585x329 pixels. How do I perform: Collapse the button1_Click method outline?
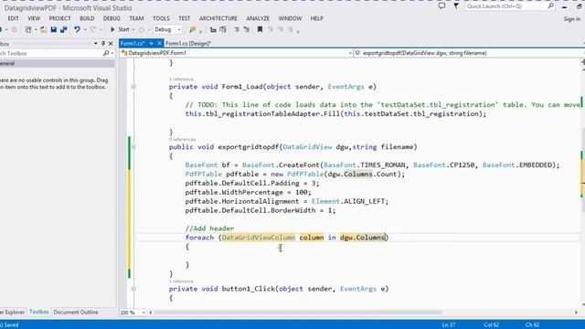133,289
